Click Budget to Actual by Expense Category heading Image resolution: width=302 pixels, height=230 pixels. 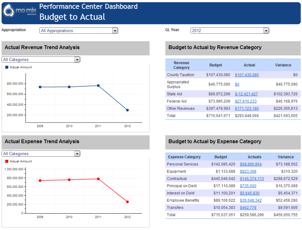tap(215, 141)
